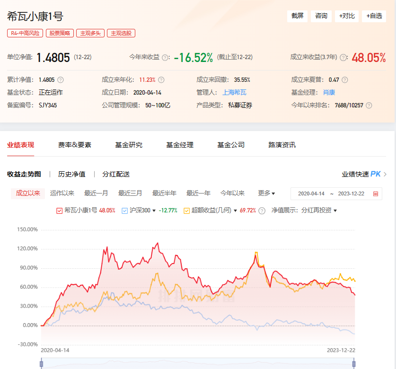Select 历史净值 sub-tab
This screenshot has width=396, height=369.
click(x=72, y=174)
